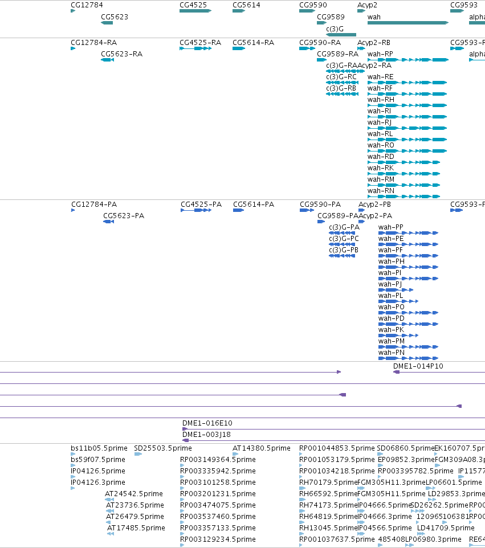Viewport: 485px width, 548px height.
Task: Select transcript wah-RK
Action: (x=381, y=168)
